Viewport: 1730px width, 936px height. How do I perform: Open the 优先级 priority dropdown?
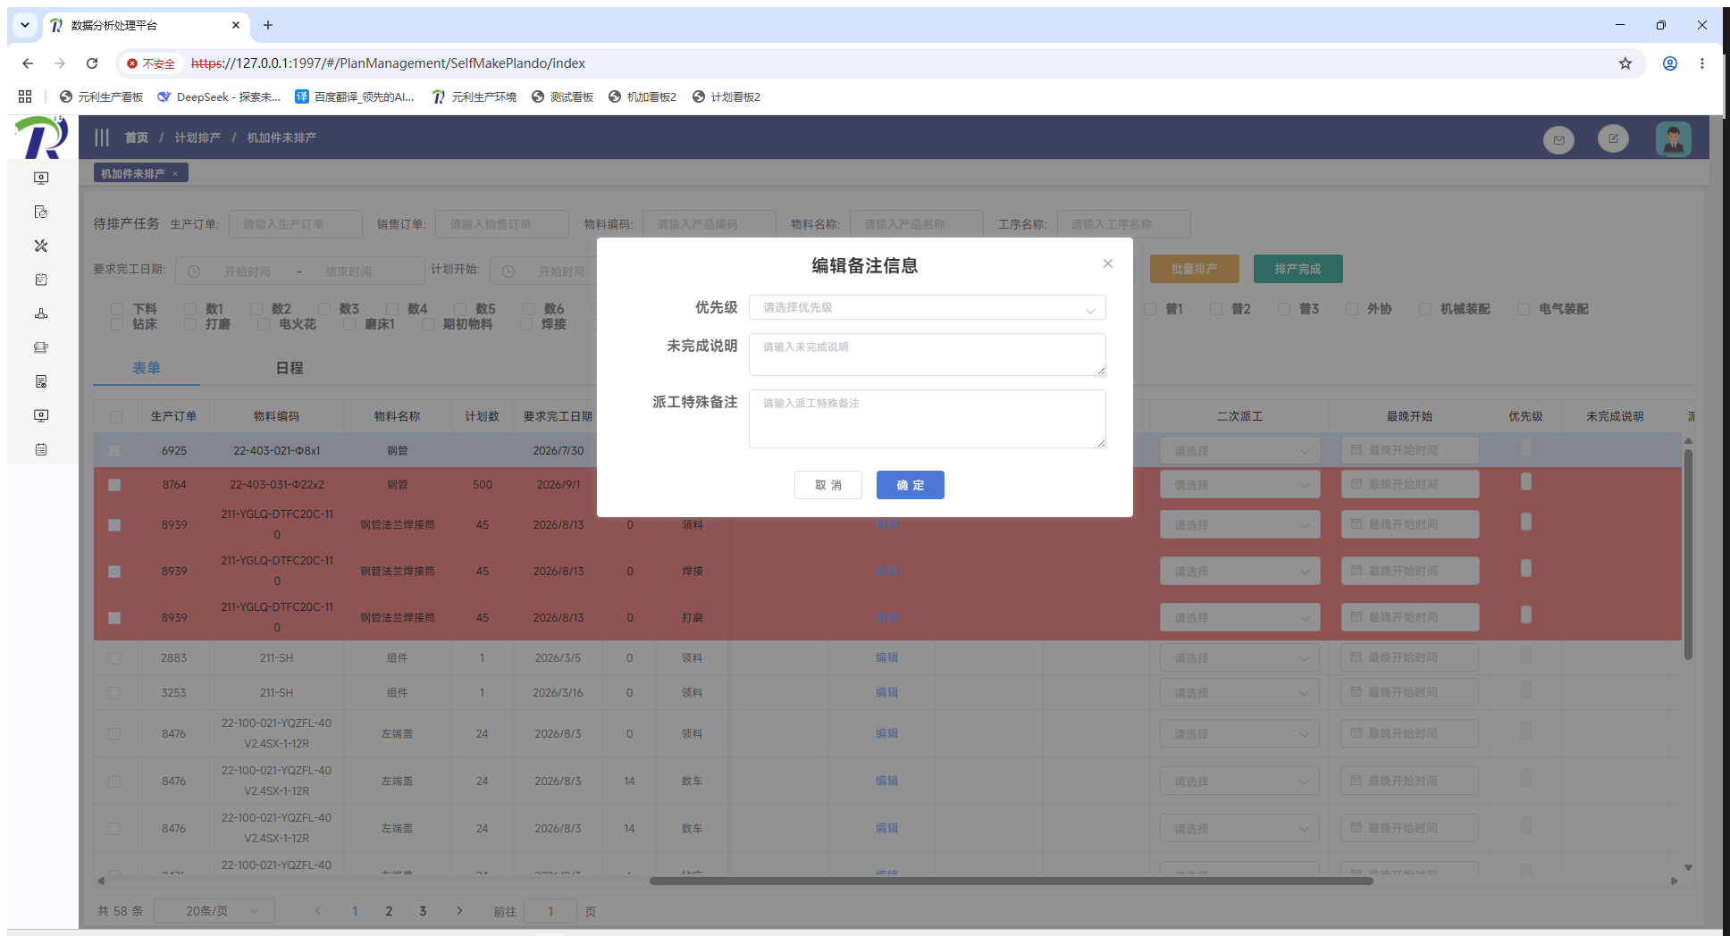pyautogui.click(x=928, y=307)
